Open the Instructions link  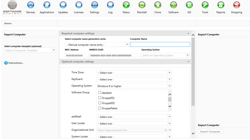[16, 63]
